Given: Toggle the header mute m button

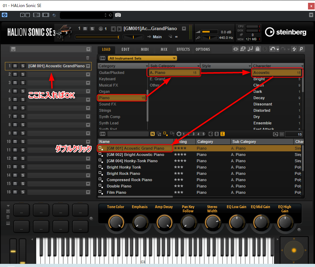Looking at the screenshot, I should pos(85,29).
